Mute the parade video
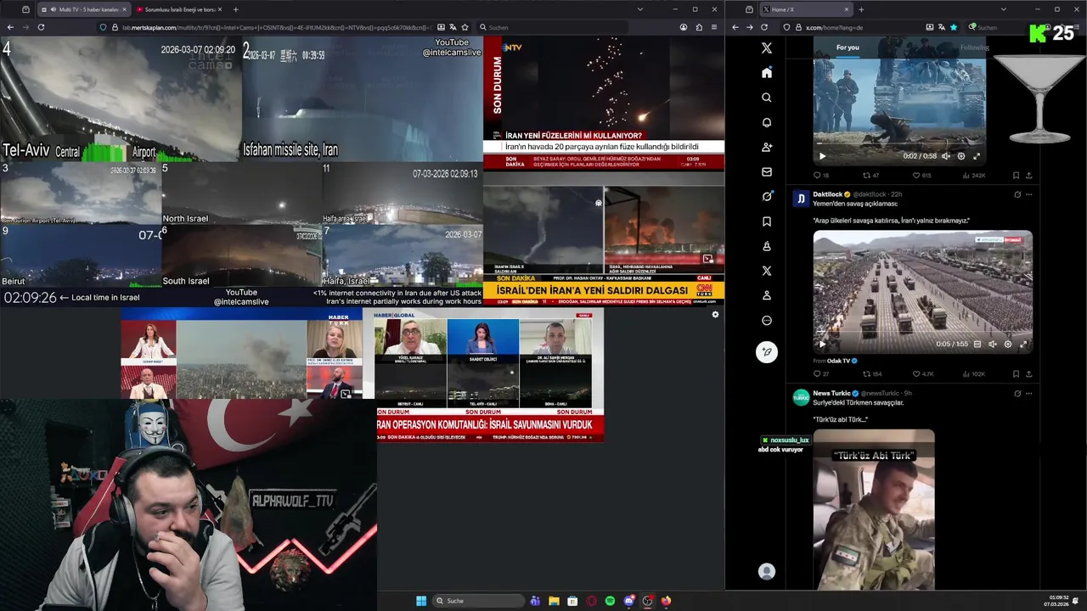The image size is (1087, 611). click(993, 345)
